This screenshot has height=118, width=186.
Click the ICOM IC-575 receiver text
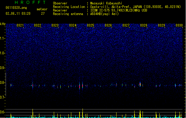click(119, 10)
